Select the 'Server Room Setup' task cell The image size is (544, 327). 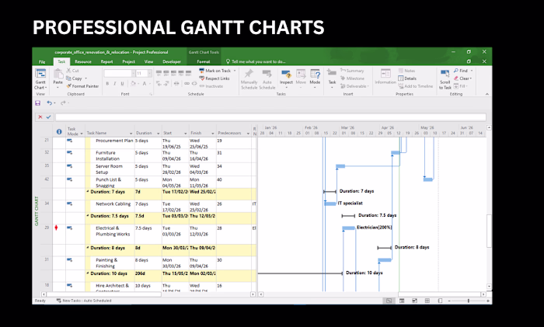point(113,169)
